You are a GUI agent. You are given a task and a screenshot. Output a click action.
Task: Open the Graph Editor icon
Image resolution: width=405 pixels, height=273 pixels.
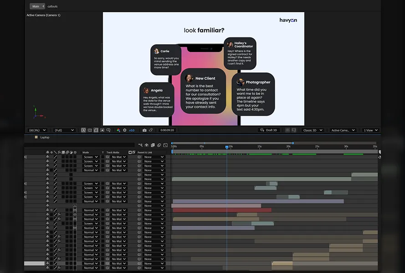(x=165, y=145)
